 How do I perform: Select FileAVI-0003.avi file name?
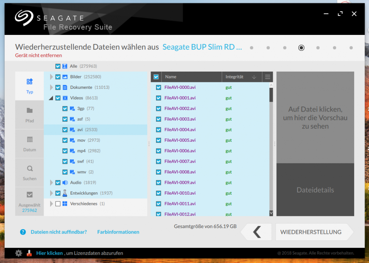pos(180,119)
